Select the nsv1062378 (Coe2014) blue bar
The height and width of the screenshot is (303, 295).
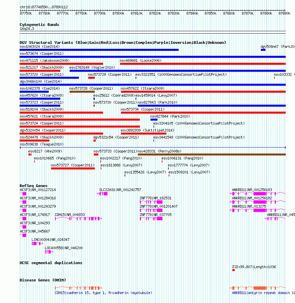pos(34,92)
